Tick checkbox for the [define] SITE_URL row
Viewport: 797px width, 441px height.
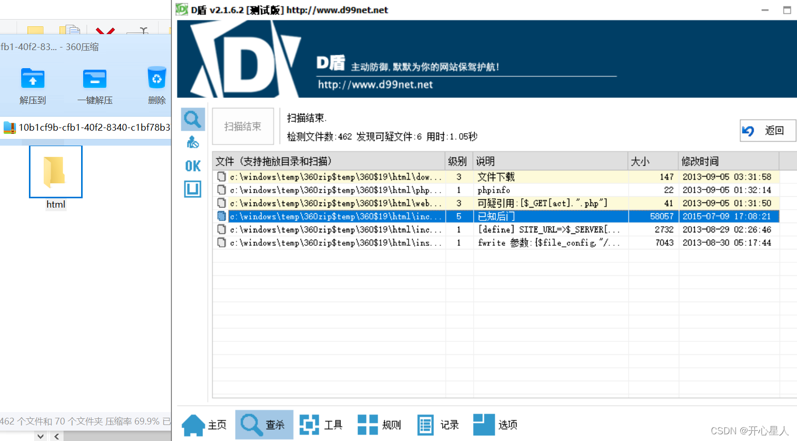pyautogui.click(x=222, y=229)
